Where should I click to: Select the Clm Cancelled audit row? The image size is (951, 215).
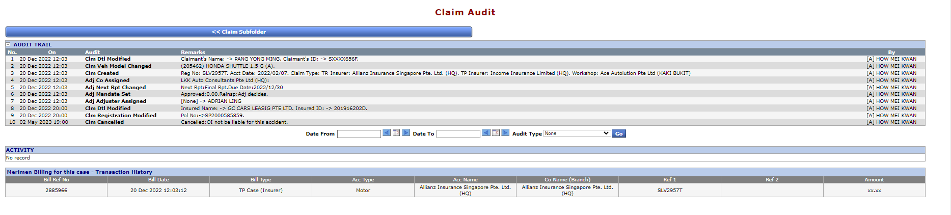click(104, 122)
